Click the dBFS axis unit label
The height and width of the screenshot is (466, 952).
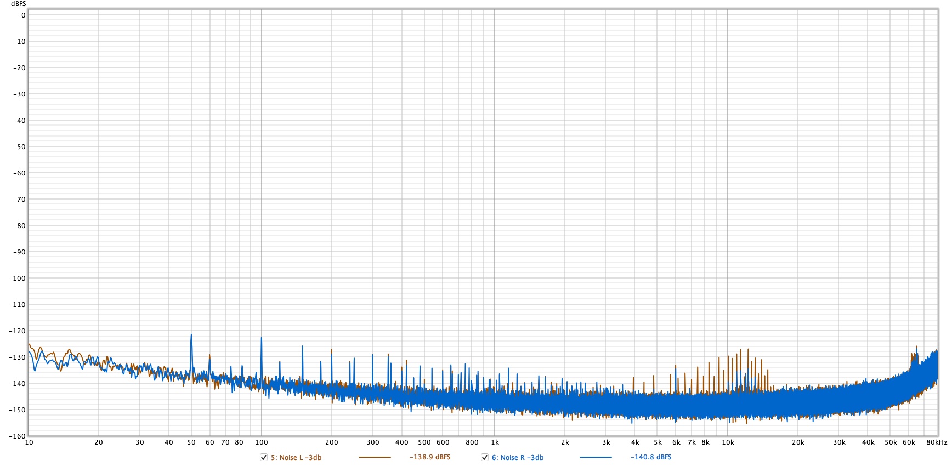[x=19, y=4]
